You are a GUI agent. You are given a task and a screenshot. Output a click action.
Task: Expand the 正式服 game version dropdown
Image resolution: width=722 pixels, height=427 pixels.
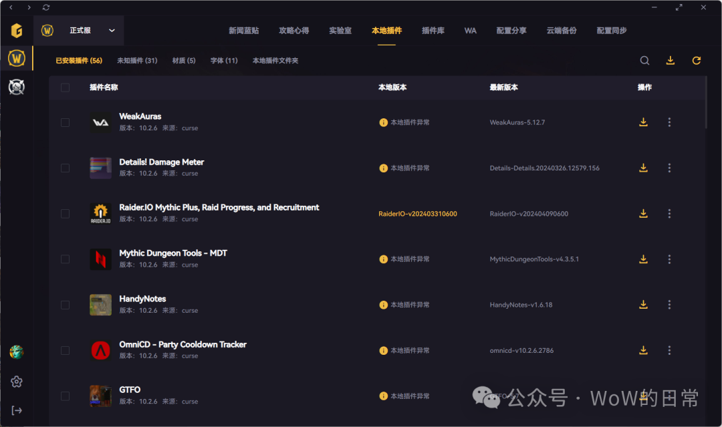tap(79, 30)
